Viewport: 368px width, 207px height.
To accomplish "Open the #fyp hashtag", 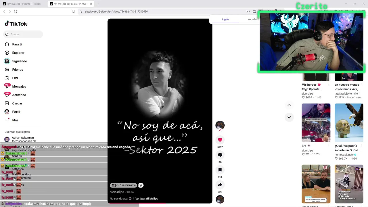I will (x=136, y=199).
